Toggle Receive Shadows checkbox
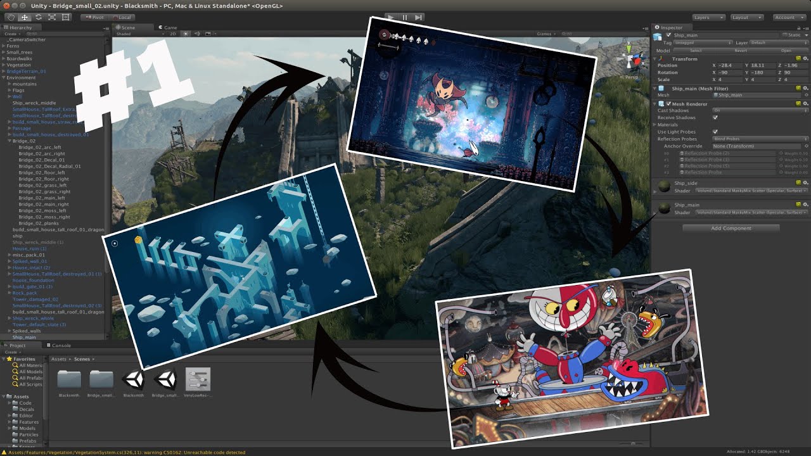The height and width of the screenshot is (456, 811). [x=715, y=118]
